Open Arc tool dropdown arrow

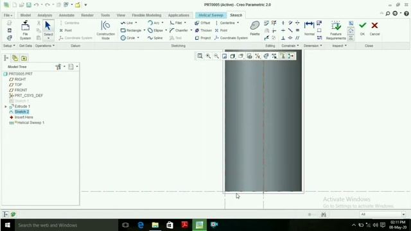click(x=162, y=23)
